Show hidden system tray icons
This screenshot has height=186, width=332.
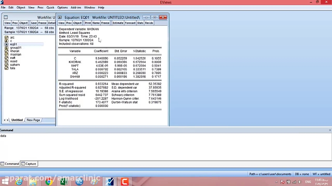tap(276, 182)
